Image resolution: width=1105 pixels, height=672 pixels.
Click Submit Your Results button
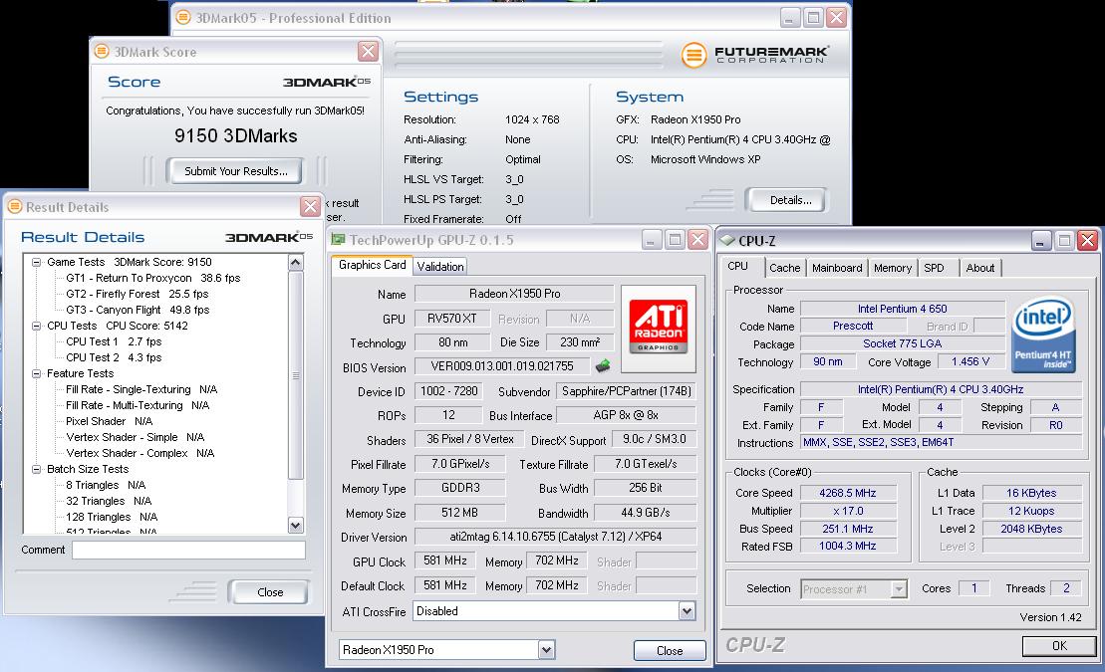click(x=236, y=171)
